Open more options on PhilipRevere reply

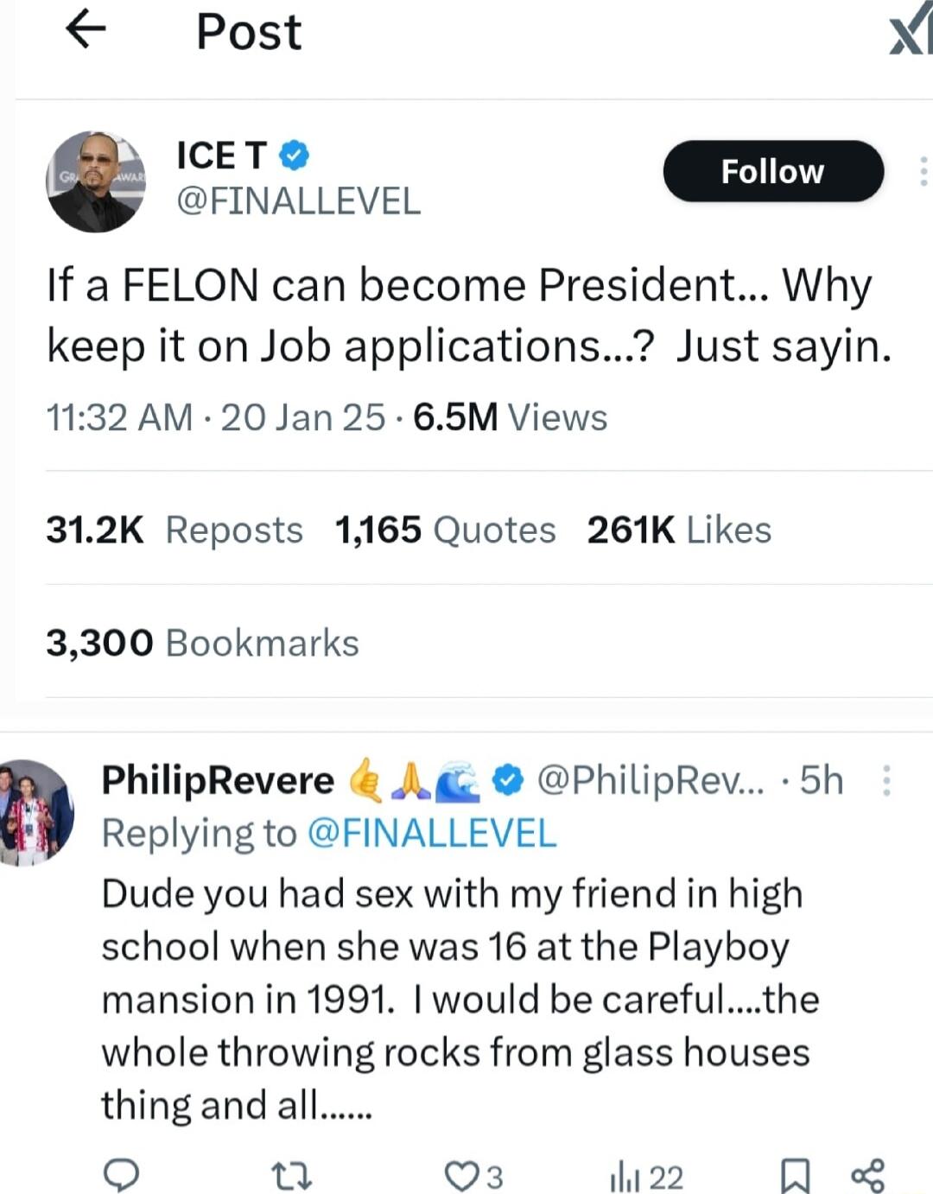coord(886,779)
